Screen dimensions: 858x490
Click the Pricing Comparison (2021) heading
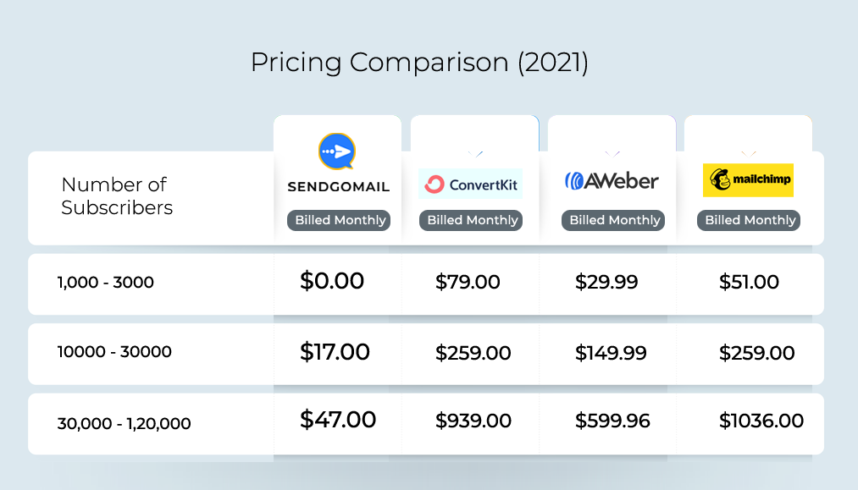pyautogui.click(x=420, y=63)
